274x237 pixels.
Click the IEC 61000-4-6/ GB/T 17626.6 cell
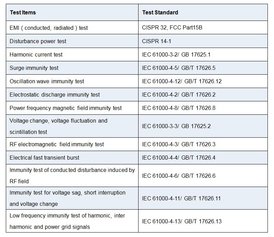point(179,176)
